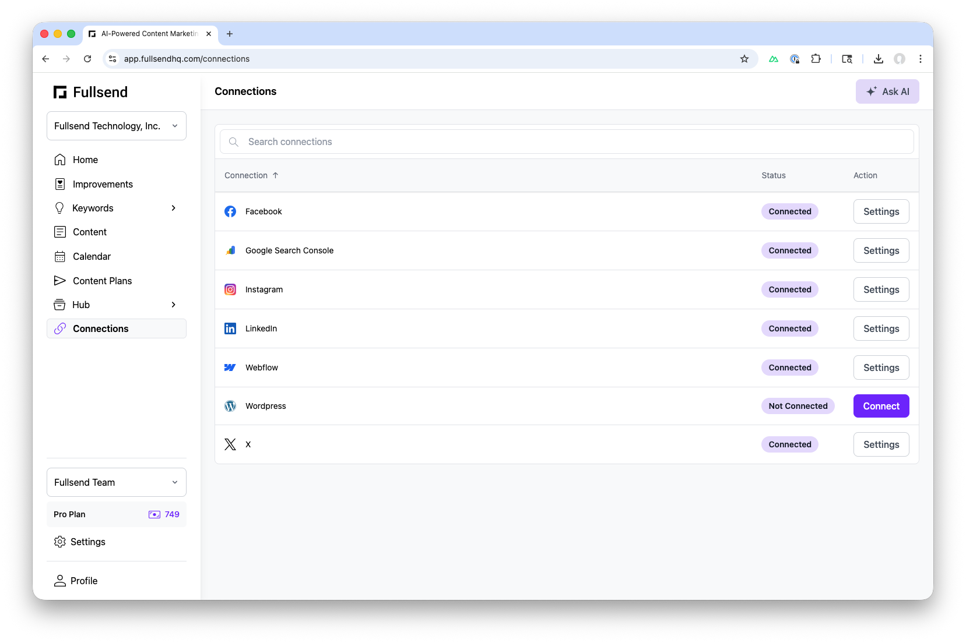The height and width of the screenshot is (643, 966).
Task: Click Connect for Wordpress
Action: 881,406
